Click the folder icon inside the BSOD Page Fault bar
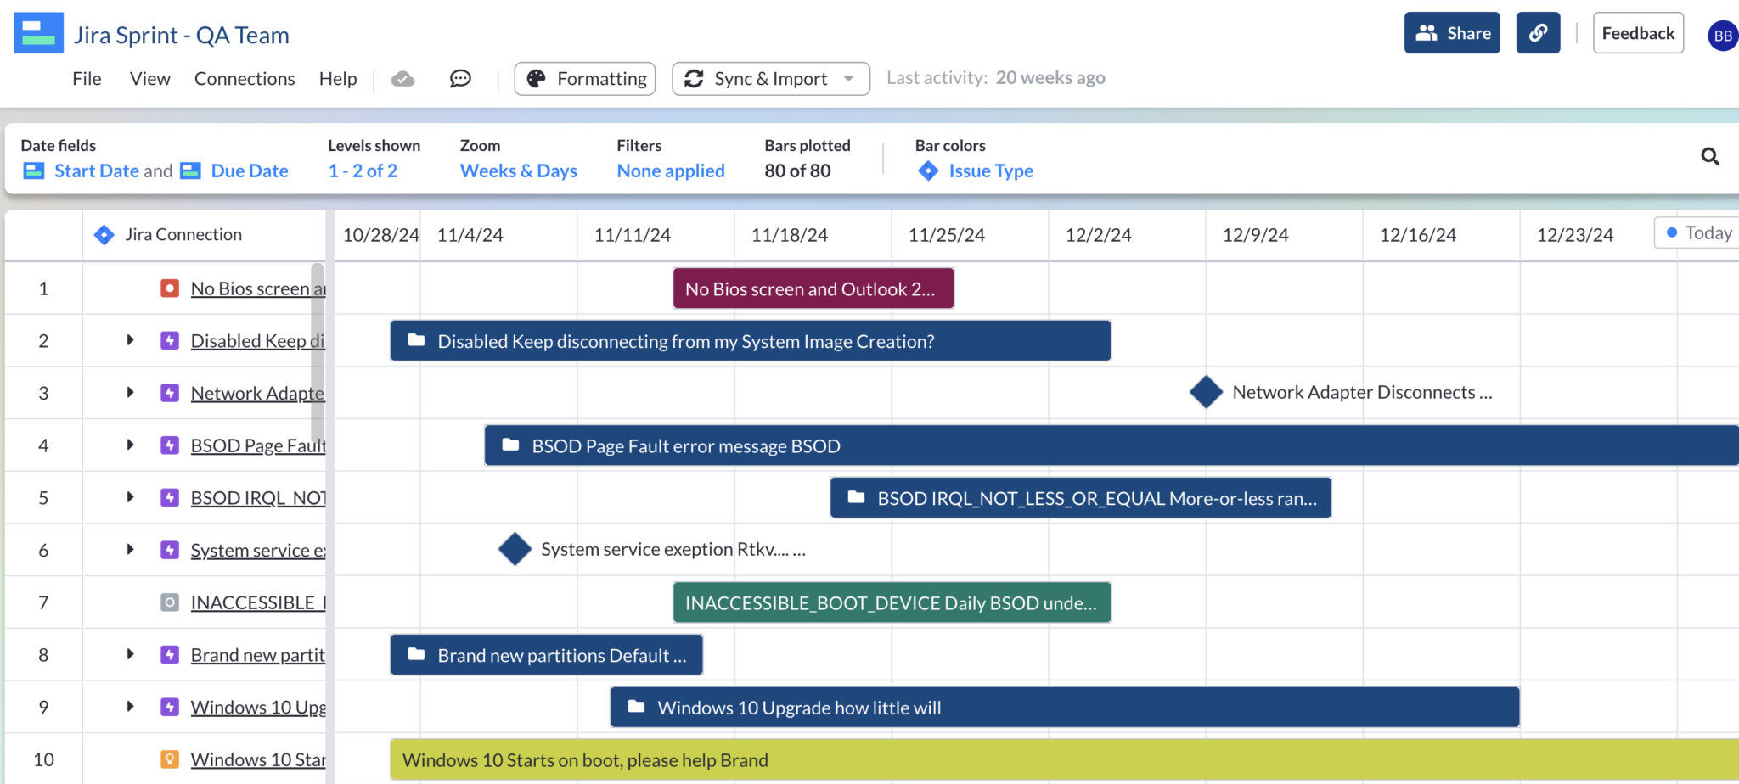 509,445
